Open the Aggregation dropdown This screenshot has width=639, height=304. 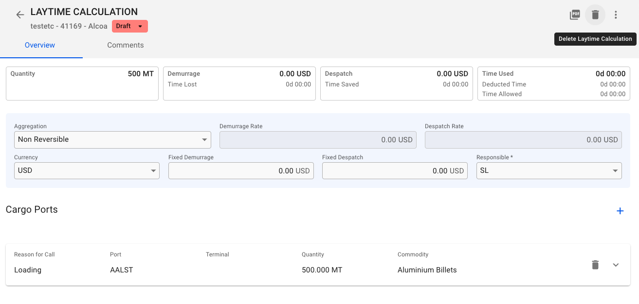click(112, 139)
